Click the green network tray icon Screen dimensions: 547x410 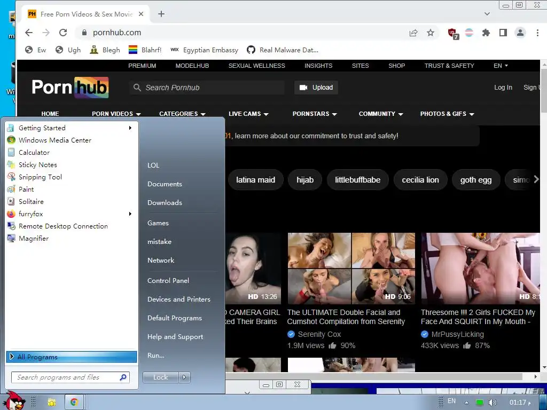click(480, 403)
